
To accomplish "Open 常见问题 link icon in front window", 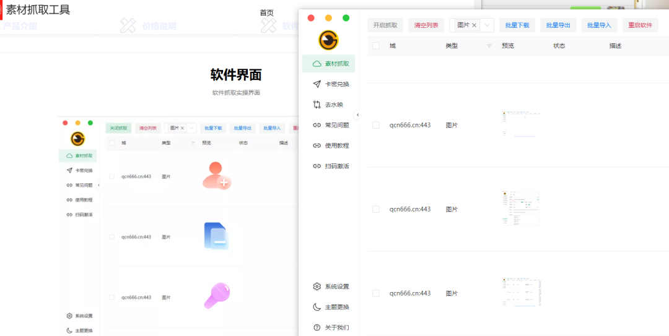I will [317, 125].
